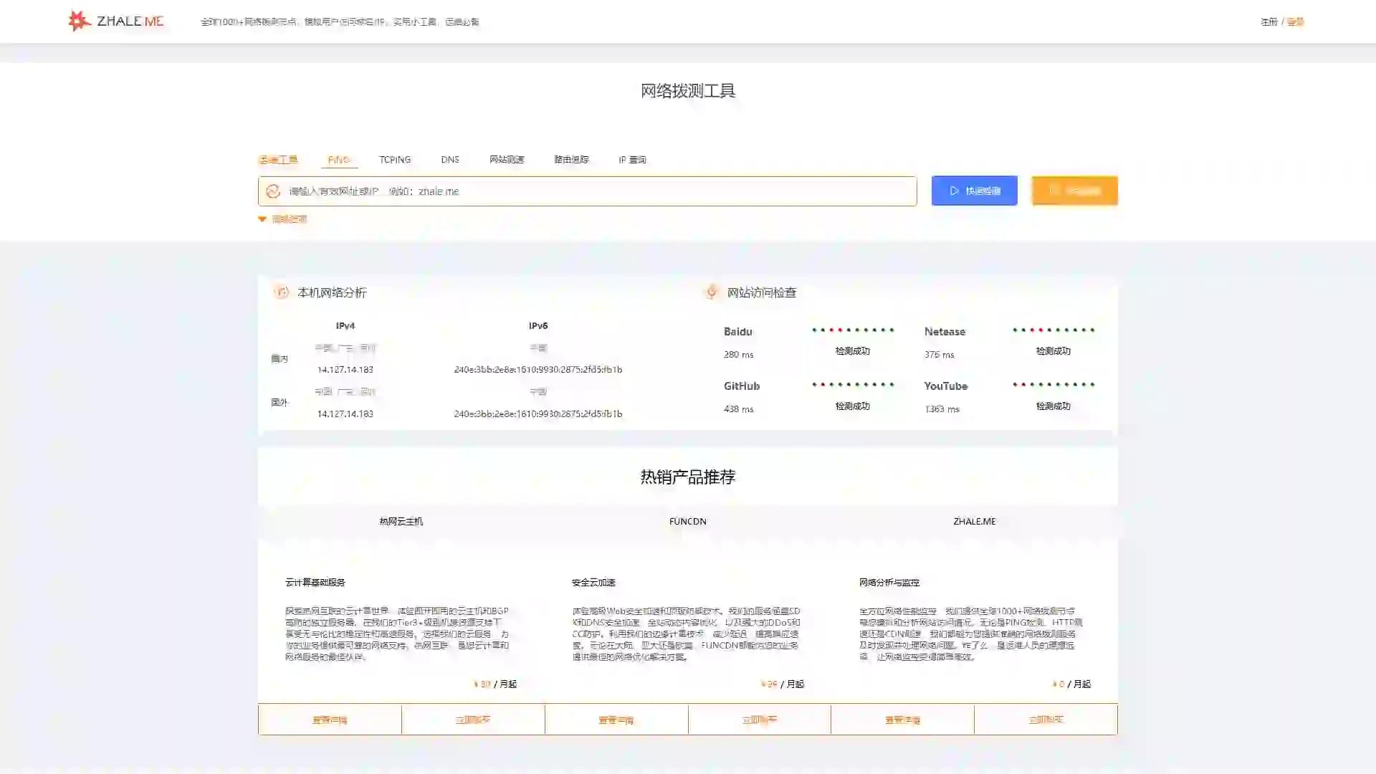Open the 登录 login link
The width and height of the screenshot is (1376, 774).
click(1295, 21)
